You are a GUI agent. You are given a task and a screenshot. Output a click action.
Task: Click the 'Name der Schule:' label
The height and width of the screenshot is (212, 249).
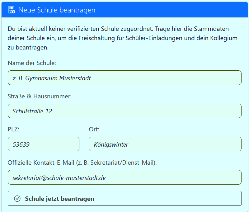point(32,63)
